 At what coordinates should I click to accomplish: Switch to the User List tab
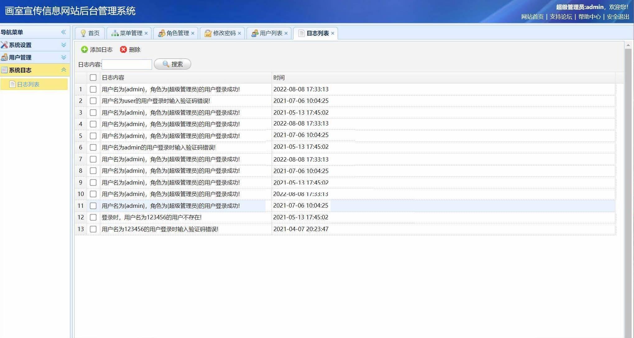coord(271,33)
